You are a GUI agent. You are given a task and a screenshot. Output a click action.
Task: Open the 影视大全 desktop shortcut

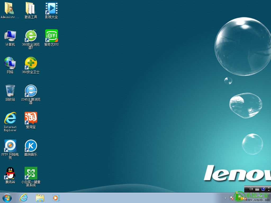pos(52,8)
